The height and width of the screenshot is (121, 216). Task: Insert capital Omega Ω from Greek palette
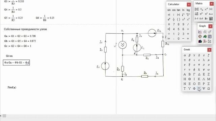[x=209, y=88]
